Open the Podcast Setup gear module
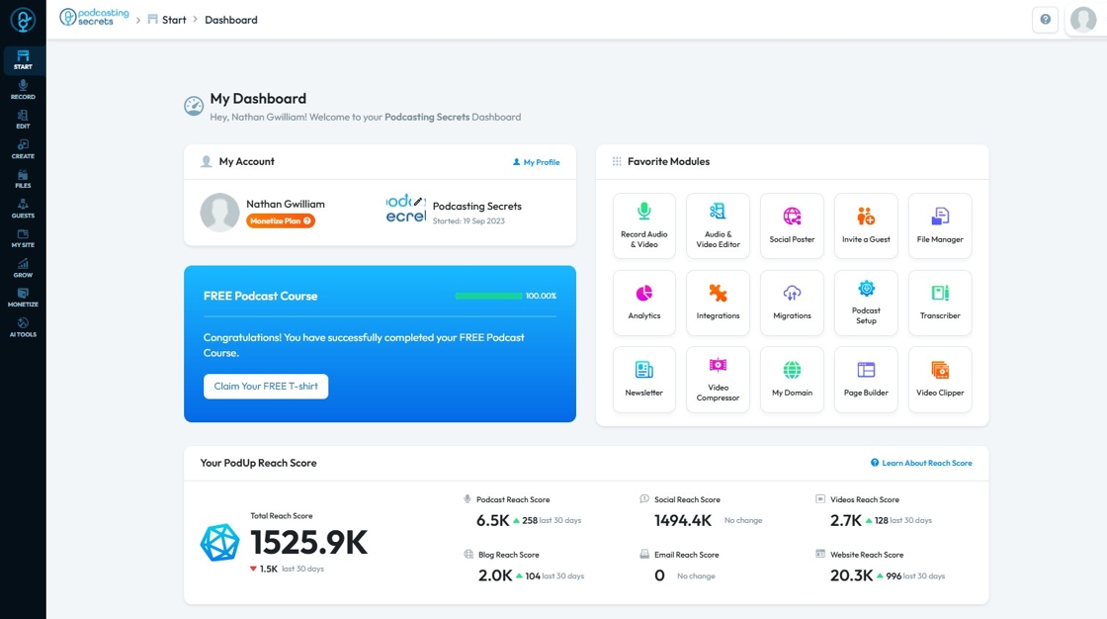Screen dimensions: 1107x619 point(866,303)
